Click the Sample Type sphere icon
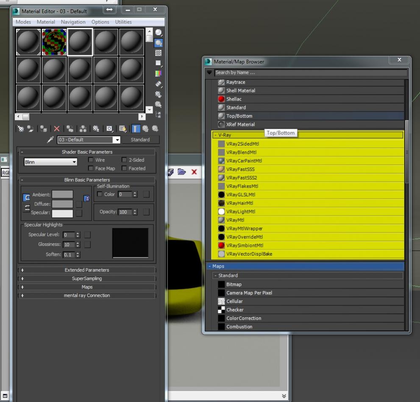 (159, 33)
